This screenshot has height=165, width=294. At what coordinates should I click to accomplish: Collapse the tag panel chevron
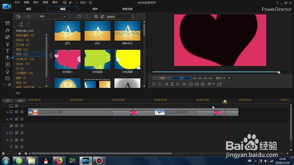click(51, 55)
